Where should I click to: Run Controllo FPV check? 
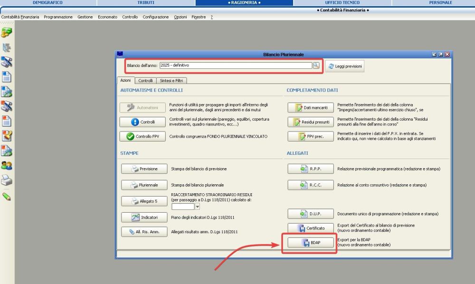tap(142, 136)
